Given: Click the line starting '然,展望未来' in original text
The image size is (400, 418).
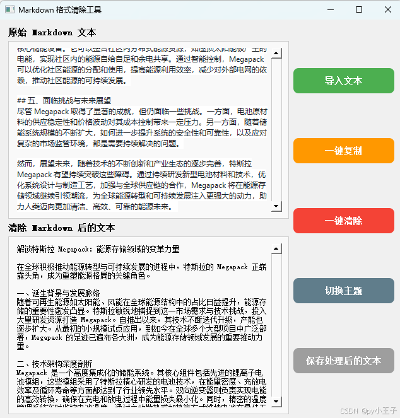Looking at the screenshot, I should tap(134, 163).
